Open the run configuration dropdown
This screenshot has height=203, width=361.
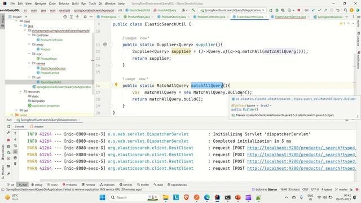click(x=232, y=10)
